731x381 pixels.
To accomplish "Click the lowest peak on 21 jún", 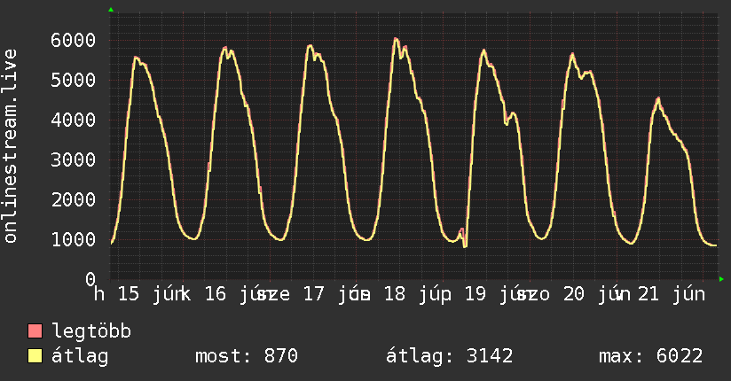I will tap(658, 98).
